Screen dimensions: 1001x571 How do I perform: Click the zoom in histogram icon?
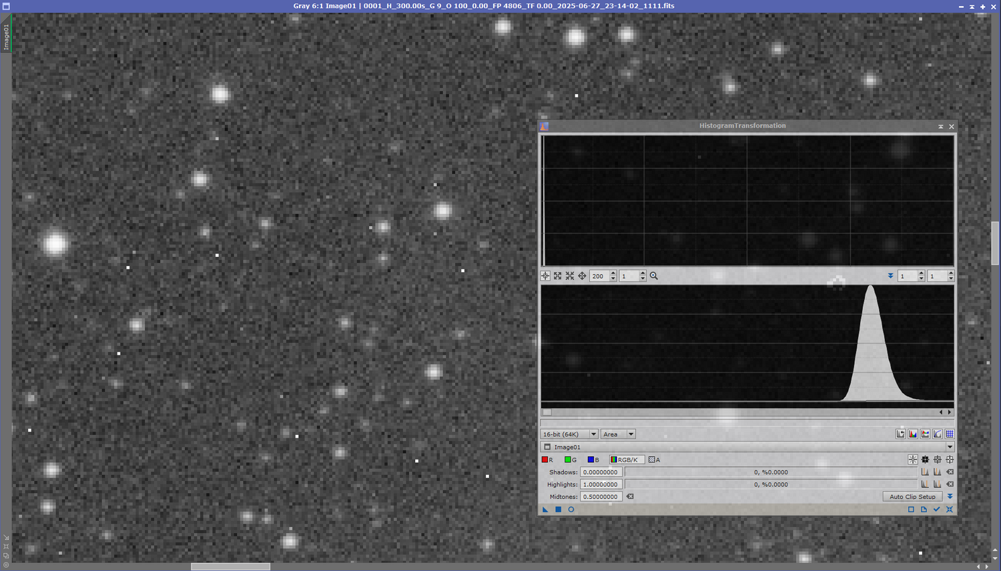pyautogui.click(x=558, y=276)
